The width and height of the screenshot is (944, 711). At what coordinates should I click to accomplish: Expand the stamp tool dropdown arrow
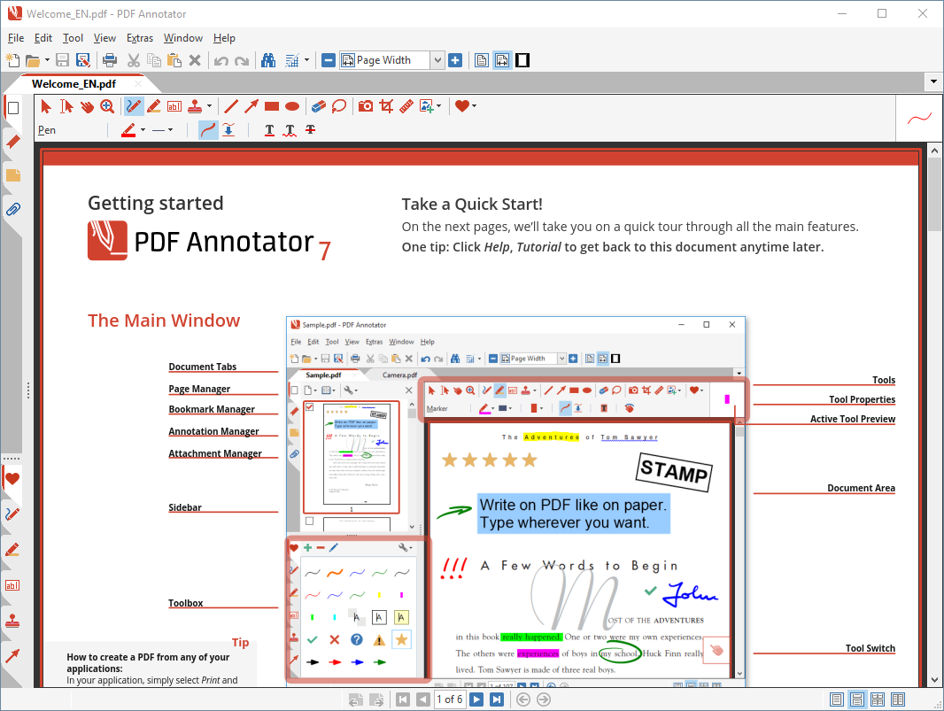pyautogui.click(x=209, y=106)
